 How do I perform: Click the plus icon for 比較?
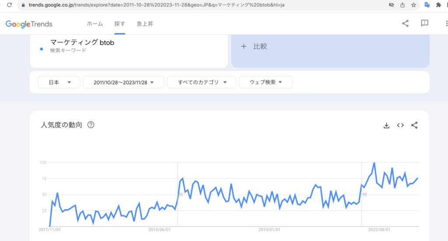[243, 46]
